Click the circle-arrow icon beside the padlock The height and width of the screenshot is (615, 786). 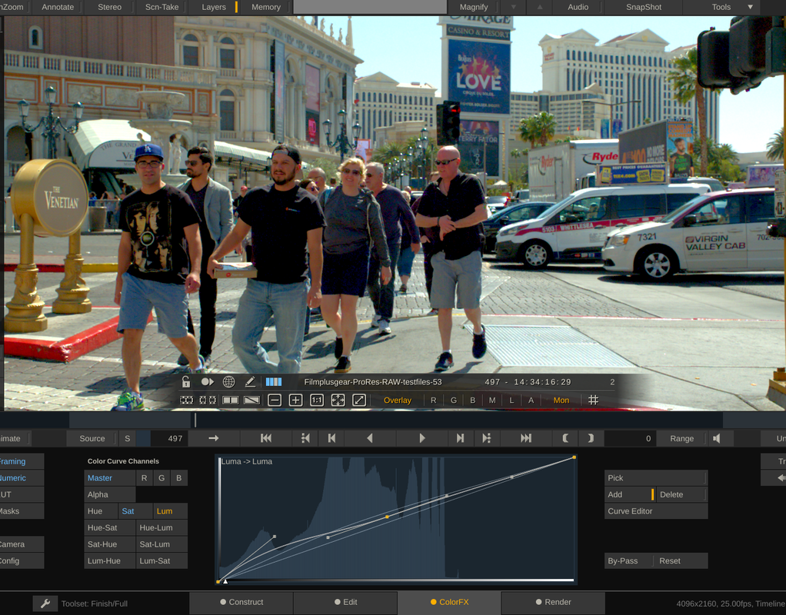(207, 382)
